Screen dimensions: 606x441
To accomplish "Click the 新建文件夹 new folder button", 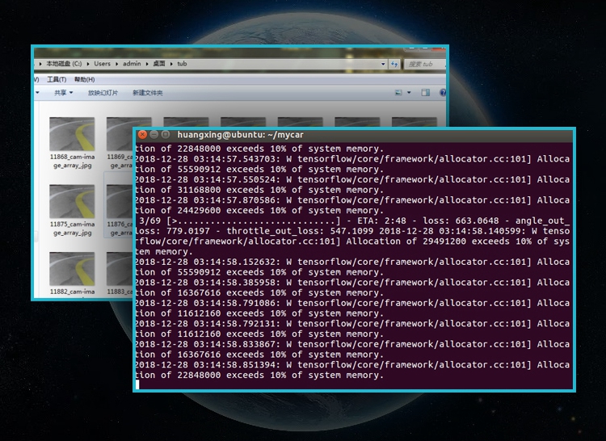I will click(148, 93).
